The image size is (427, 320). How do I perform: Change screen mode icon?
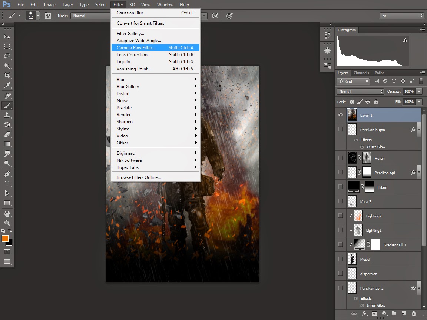(x=7, y=261)
